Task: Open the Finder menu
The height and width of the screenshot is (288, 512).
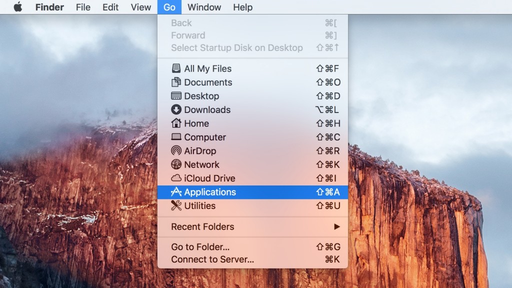Action: coord(49,7)
